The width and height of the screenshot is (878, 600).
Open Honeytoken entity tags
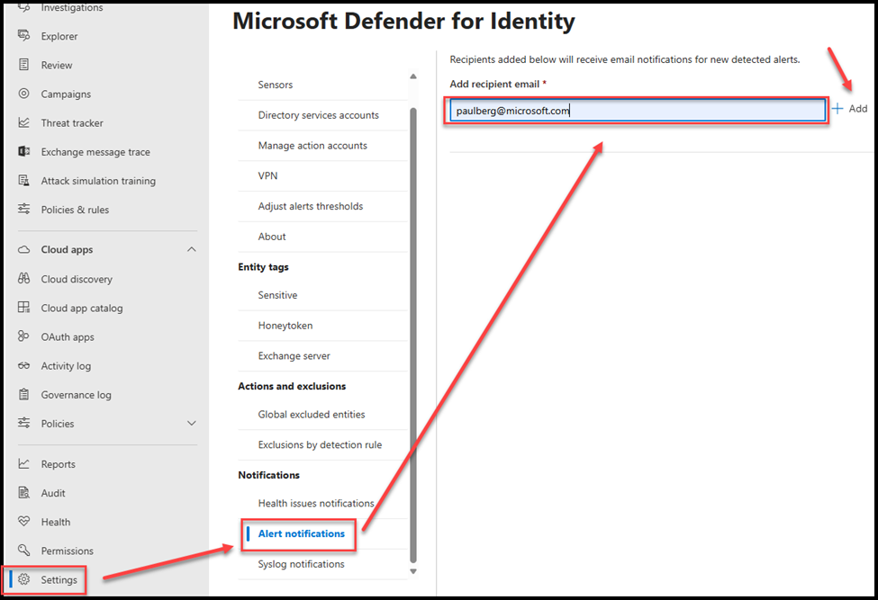point(285,326)
